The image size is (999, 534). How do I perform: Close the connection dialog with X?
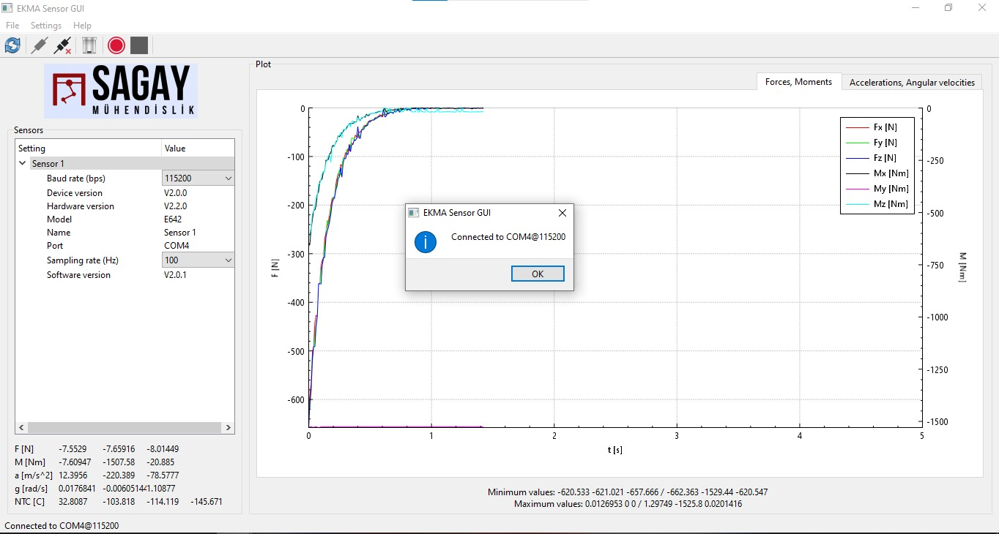562,213
